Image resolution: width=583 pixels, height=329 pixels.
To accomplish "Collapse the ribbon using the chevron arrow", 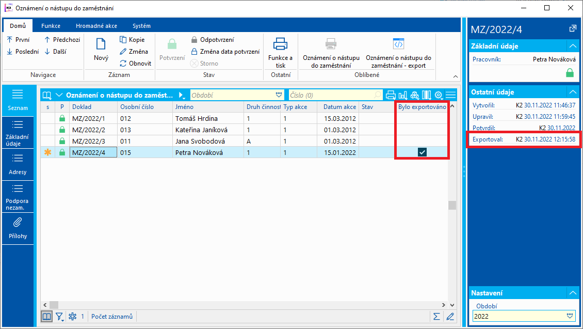I will [x=455, y=76].
